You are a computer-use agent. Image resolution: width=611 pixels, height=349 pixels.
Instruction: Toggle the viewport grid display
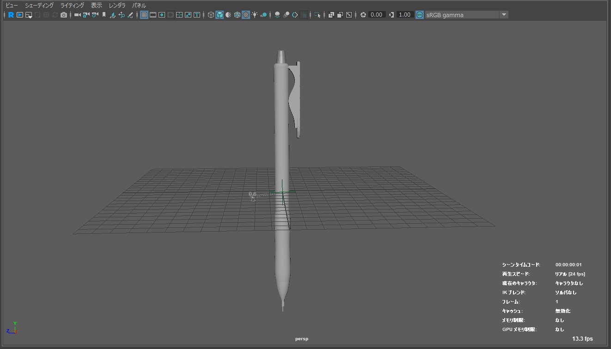point(144,15)
